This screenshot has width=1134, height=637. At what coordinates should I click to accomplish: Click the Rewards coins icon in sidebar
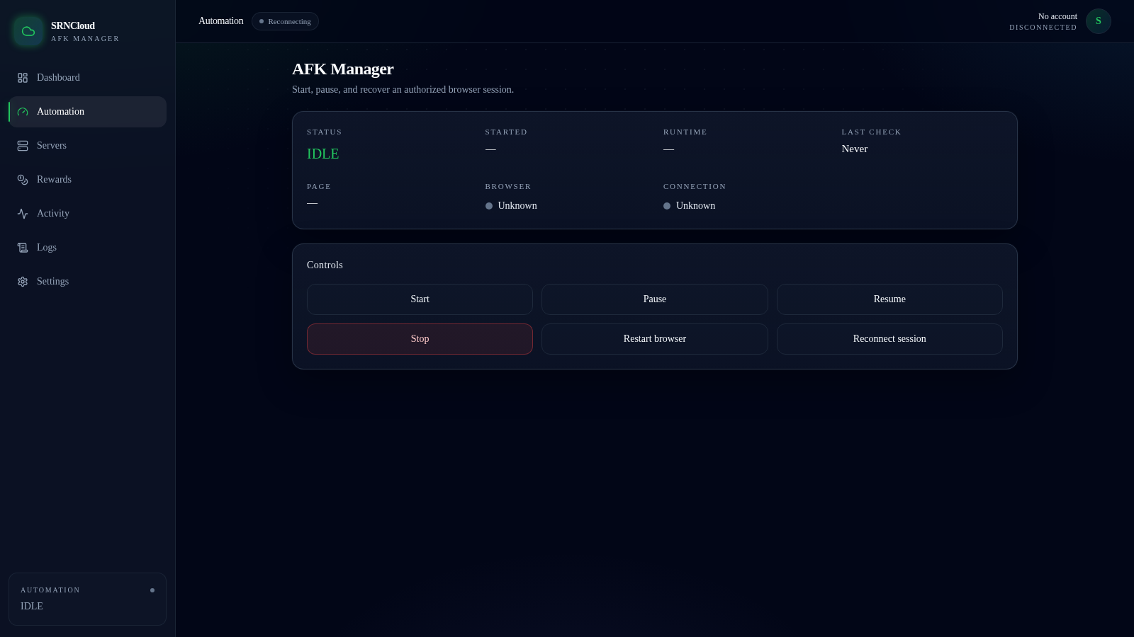[x=23, y=180]
